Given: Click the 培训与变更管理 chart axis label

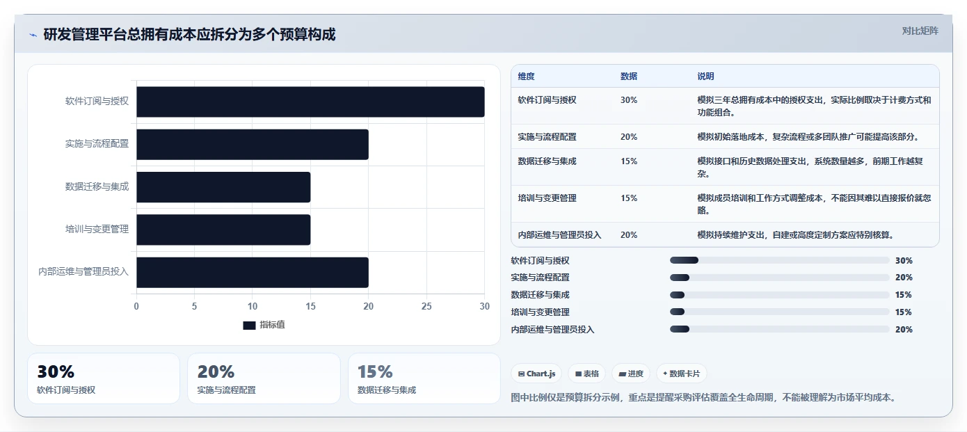Looking at the screenshot, I should click(x=97, y=230).
